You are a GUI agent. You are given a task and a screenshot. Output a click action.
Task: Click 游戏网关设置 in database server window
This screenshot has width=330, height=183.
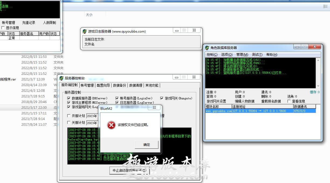(x=216, y=101)
